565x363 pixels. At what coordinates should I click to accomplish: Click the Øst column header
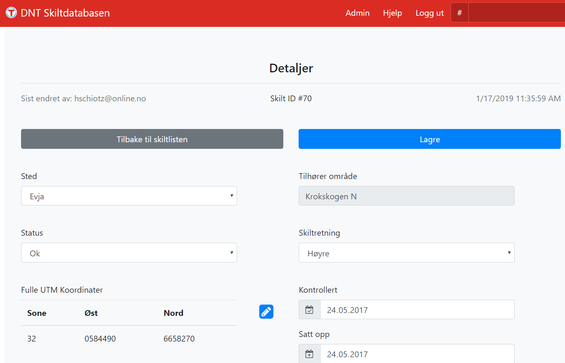[91, 313]
